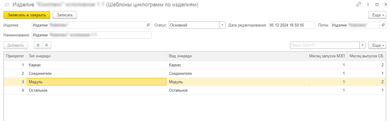Focus the Поиск search box
The height and width of the screenshot is (121, 390).
[324, 45]
